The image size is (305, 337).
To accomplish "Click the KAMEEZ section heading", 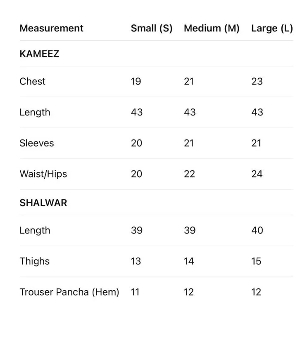I will tap(39, 54).
